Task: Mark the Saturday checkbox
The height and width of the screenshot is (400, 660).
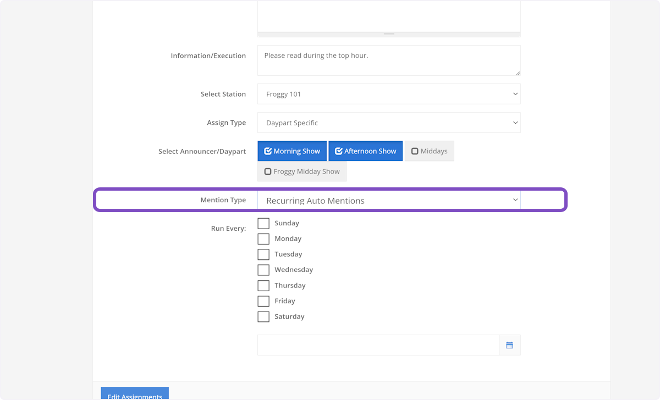Action: 263,316
